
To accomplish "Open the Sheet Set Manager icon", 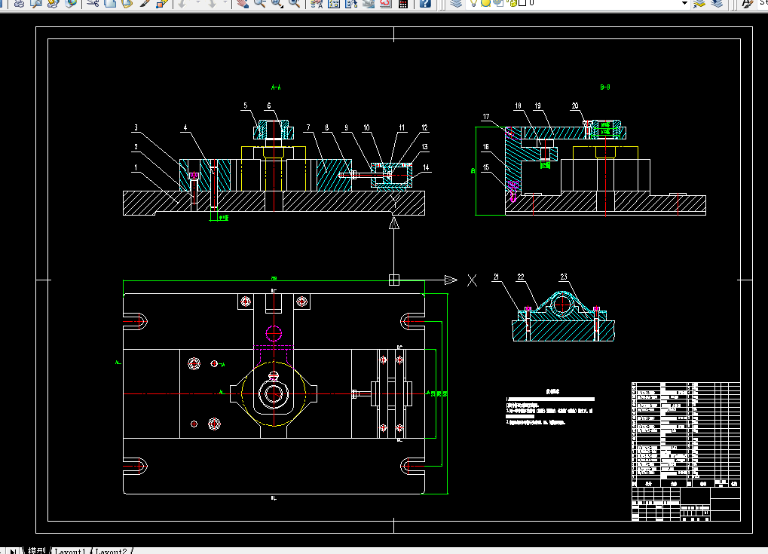I will [369, 3].
